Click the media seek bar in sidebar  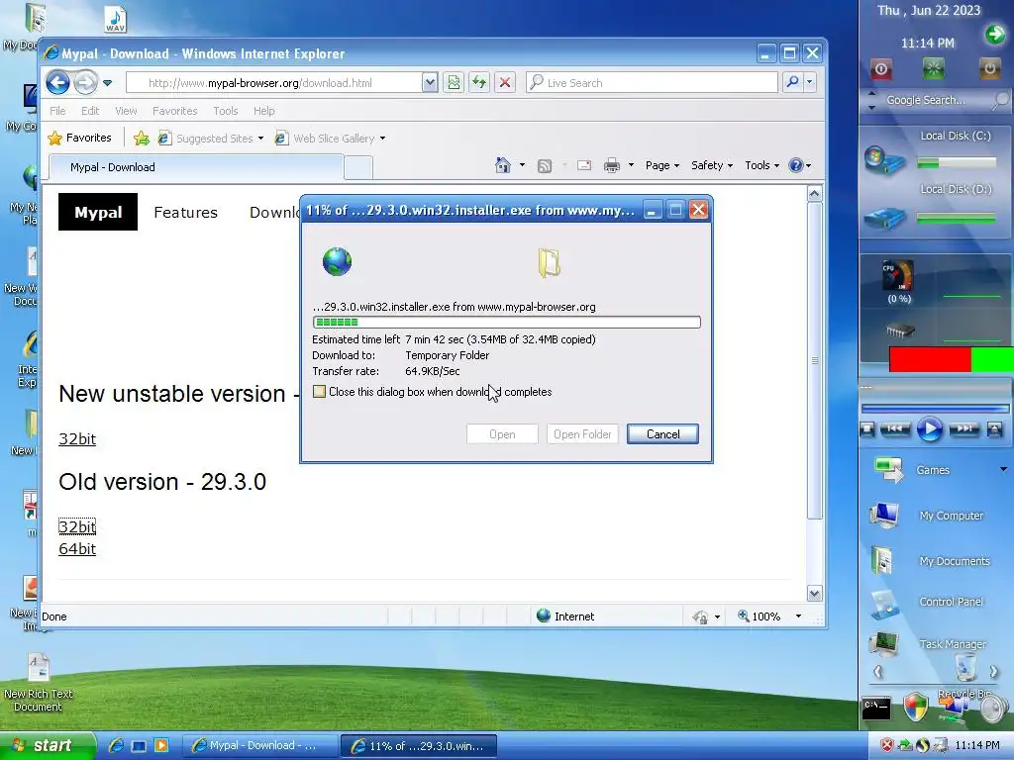[x=935, y=409]
